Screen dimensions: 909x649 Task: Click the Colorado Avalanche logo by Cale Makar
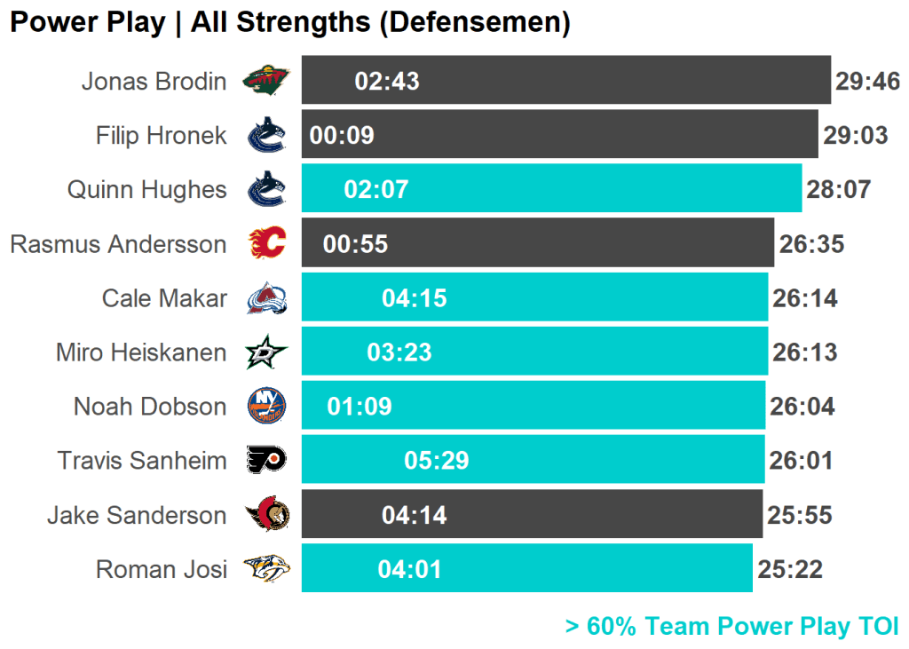(x=266, y=297)
